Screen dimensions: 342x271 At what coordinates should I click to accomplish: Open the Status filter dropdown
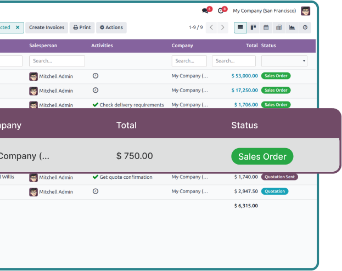(x=284, y=61)
